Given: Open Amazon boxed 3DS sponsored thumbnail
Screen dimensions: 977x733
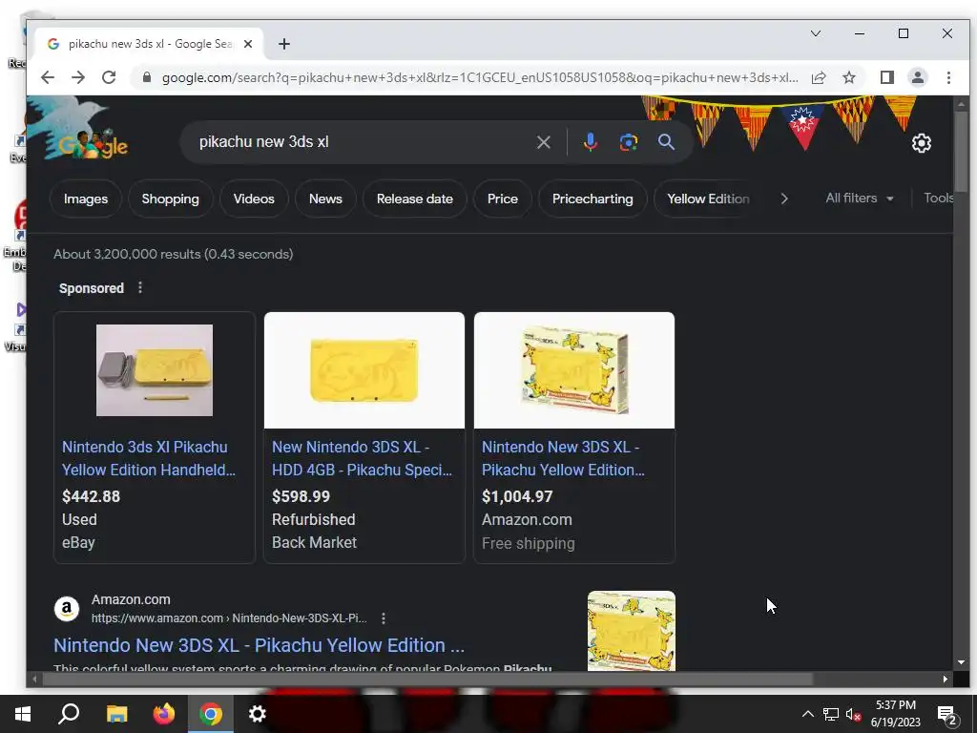Looking at the screenshot, I should point(573,370).
